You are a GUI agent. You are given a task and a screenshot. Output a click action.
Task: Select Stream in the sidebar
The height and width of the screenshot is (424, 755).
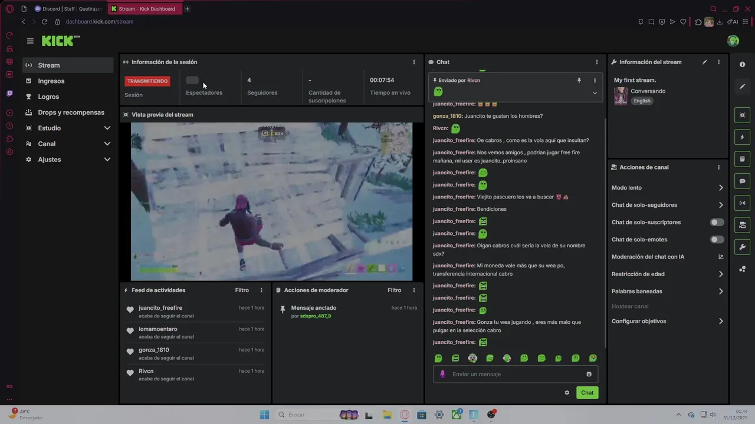coord(68,65)
